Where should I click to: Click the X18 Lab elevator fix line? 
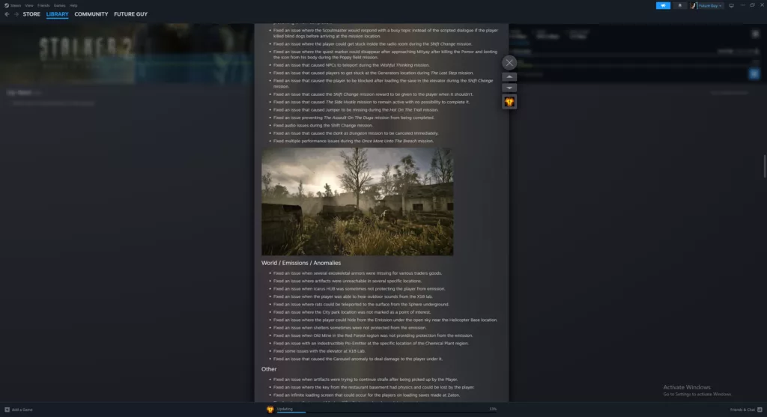pos(319,351)
